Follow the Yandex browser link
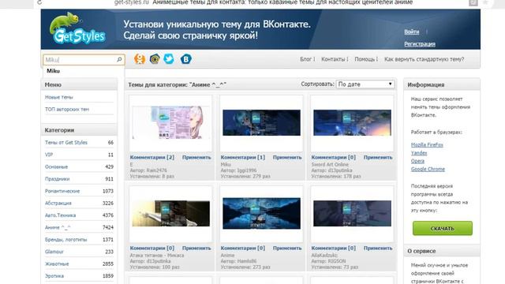This screenshot has height=284, width=505. coord(419,153)
